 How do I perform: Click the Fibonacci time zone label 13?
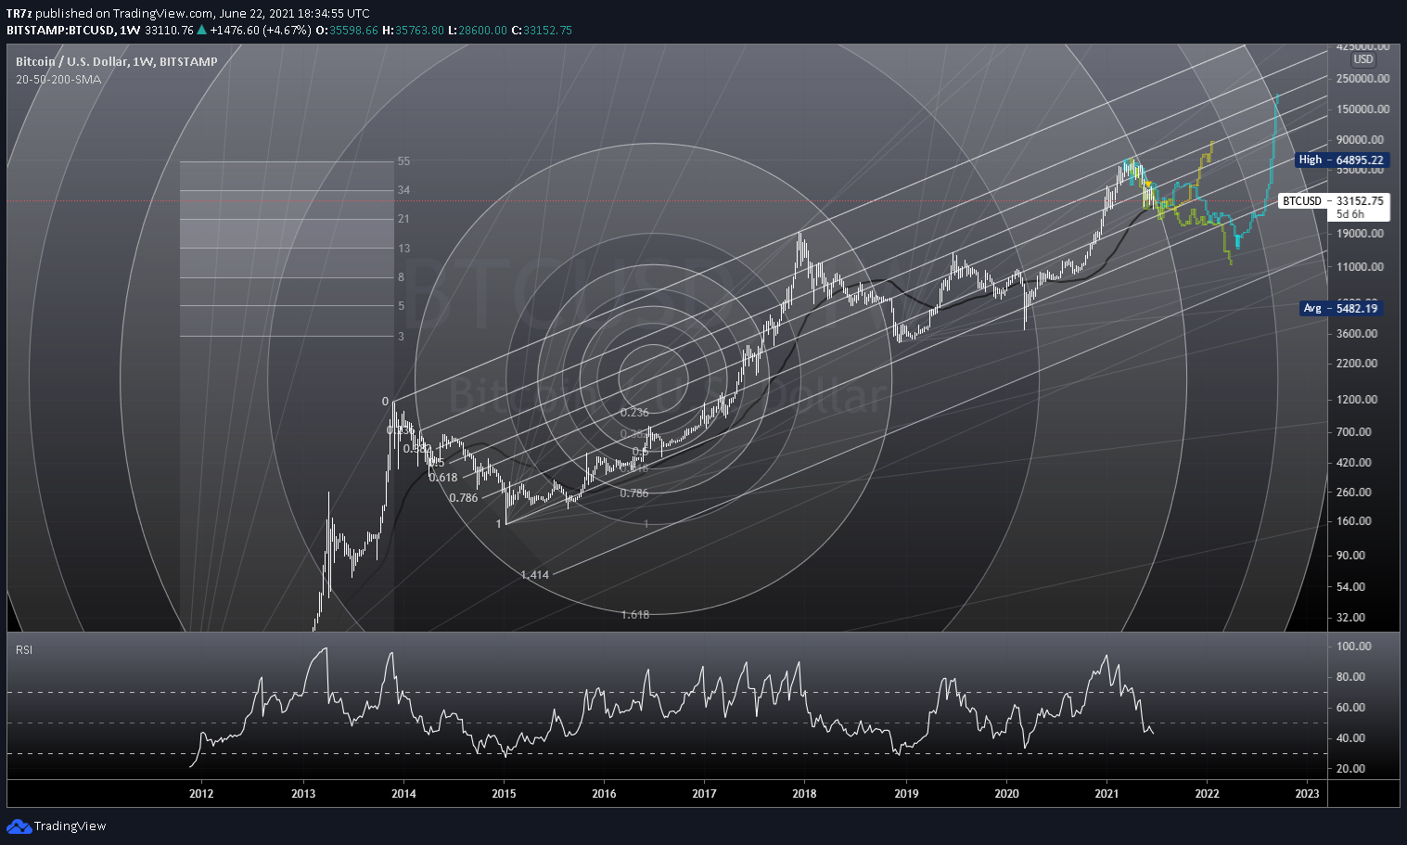pyautogui.click(x=403, y=249)
